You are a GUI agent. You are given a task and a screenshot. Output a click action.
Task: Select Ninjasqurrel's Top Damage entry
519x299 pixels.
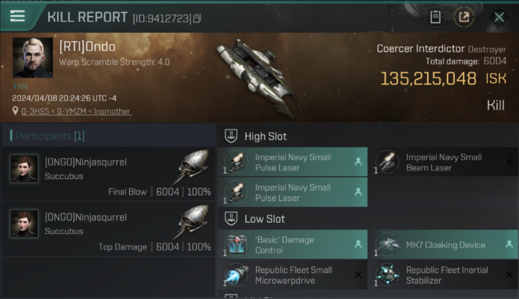109,228
